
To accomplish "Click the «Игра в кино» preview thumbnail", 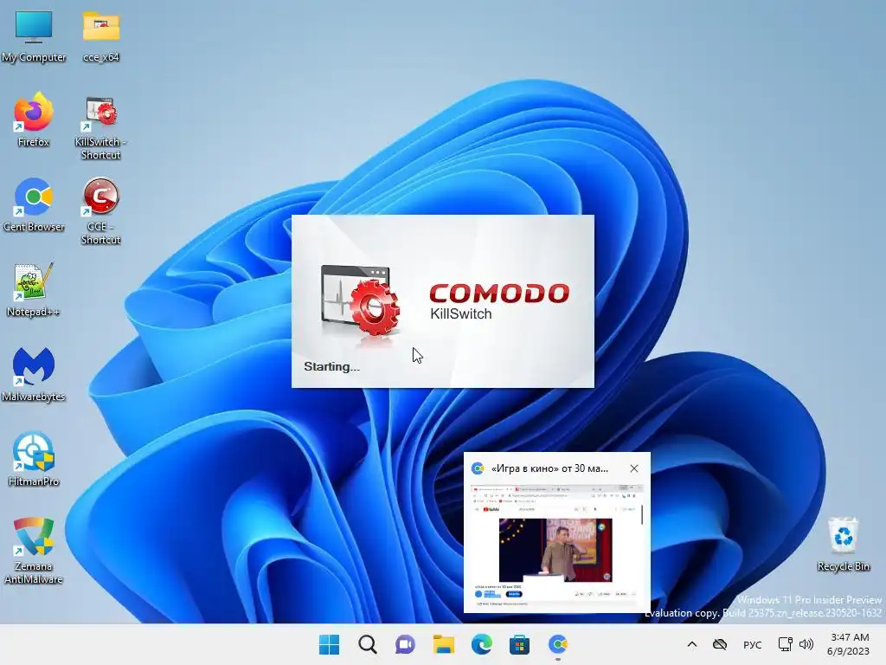I will [x=557, y=546].
